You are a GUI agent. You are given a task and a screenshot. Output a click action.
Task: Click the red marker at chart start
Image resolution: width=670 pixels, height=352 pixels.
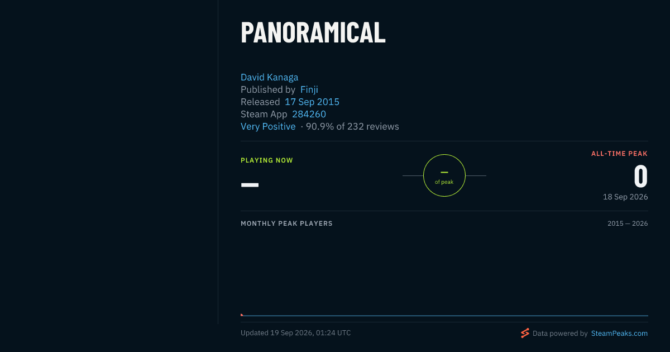(242, 315)
